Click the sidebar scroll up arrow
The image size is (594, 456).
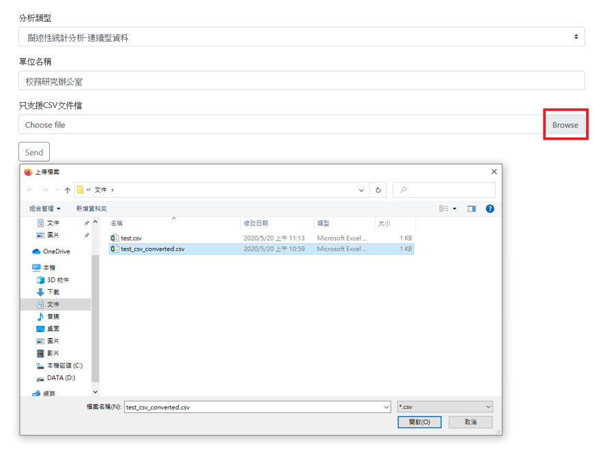click(x=95, y=222)
